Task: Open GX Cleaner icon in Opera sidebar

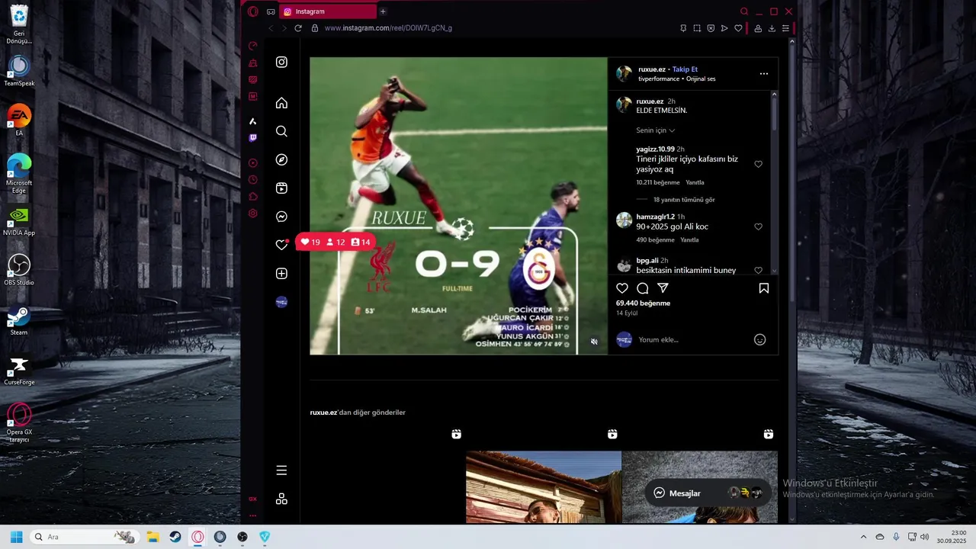Action: [x=253, y=63]
